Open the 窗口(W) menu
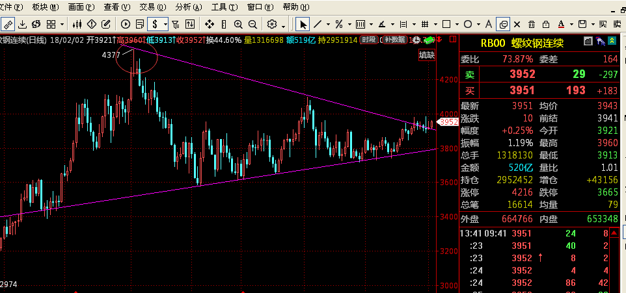Image resolution: width=626 pixels, height=293 pixels. 261,7
